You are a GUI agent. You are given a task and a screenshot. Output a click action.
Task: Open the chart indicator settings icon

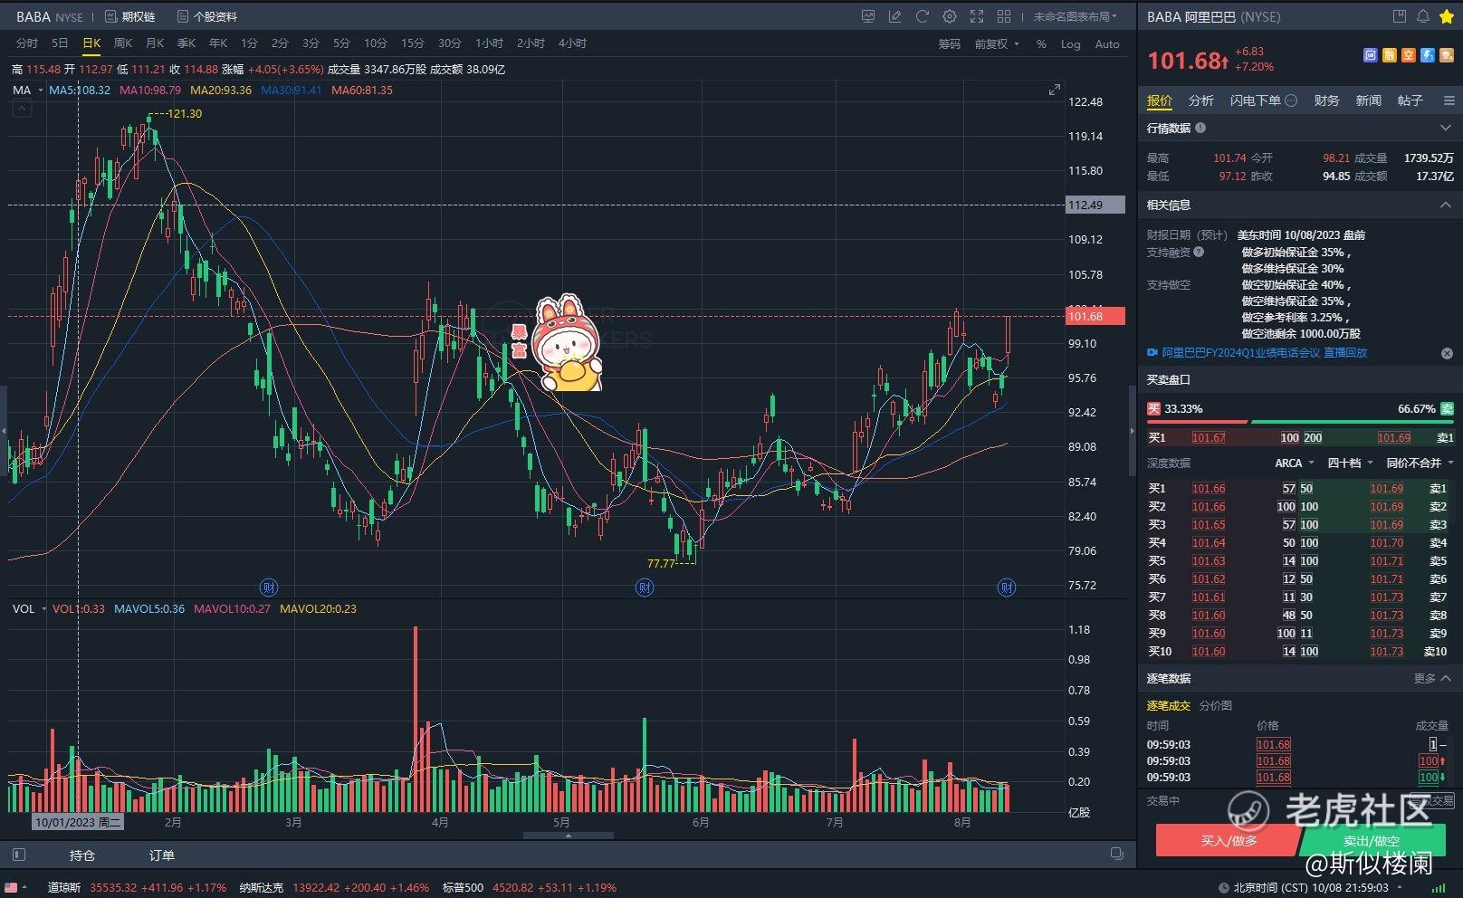[868, 16]
